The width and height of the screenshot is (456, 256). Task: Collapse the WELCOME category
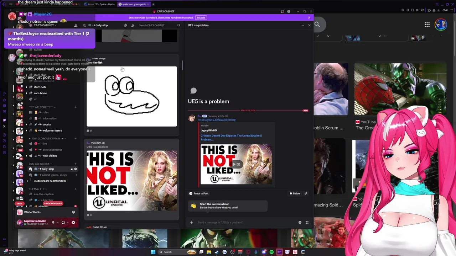point(42,107)
